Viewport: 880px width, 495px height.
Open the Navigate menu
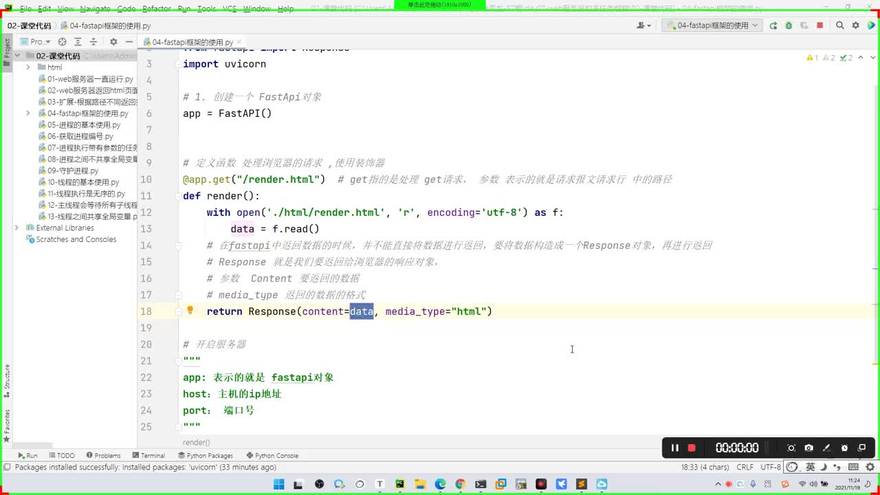click(x=95, y=9)
